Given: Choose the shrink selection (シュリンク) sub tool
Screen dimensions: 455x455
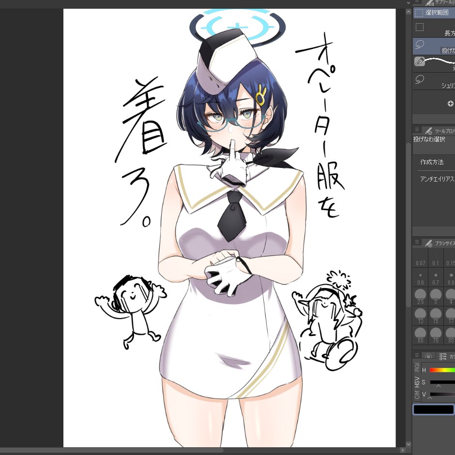Looking at the screenshot, I should coord(434,81).
